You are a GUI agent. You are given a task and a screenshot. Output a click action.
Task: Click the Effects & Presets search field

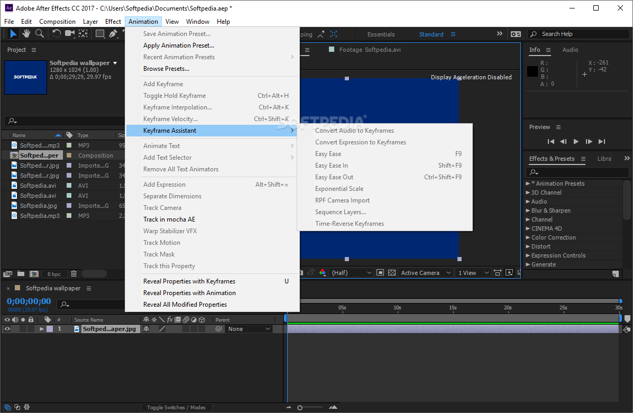577,172
